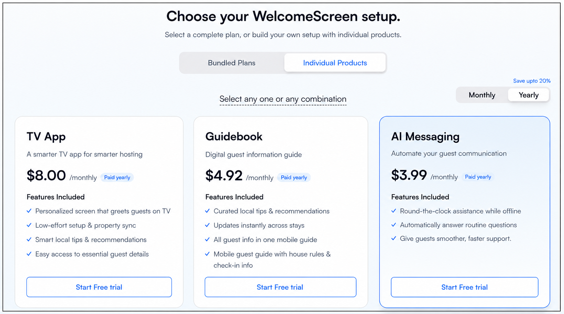Click checkmark beside Low-effort setup feature
The image size is (564, 314).
tap(29, 225)
